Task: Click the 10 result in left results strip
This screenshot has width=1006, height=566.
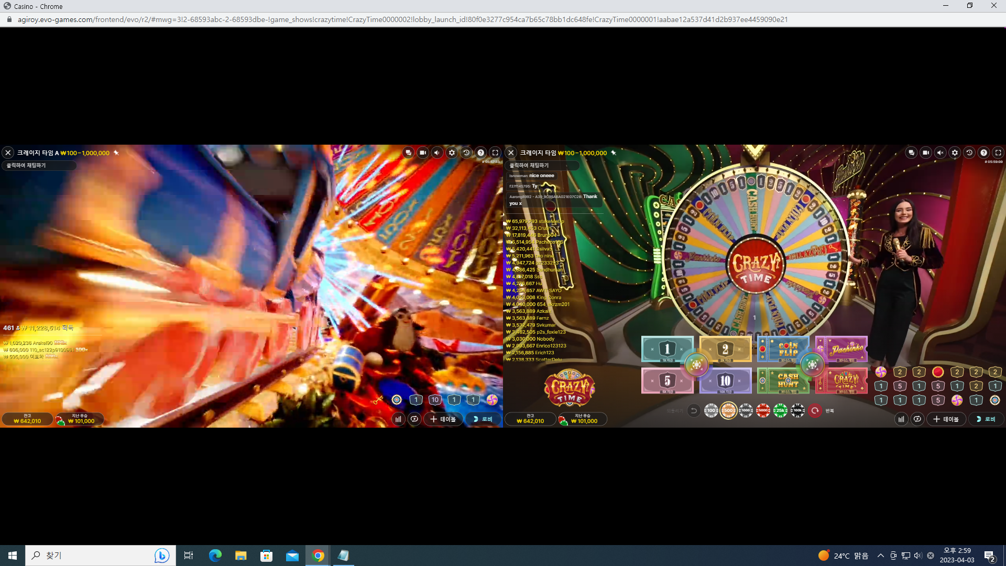Action: 435,400
